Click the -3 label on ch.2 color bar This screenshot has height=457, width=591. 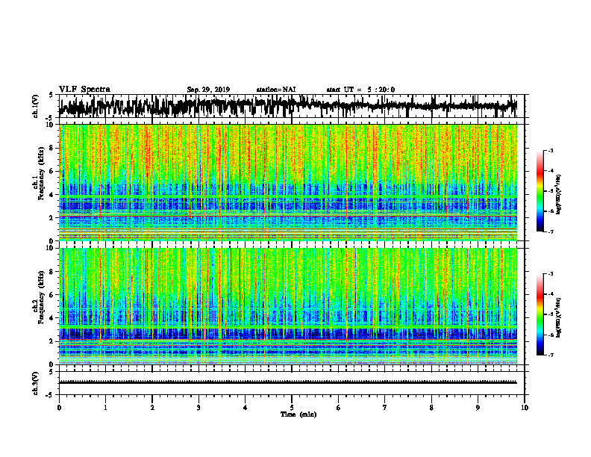coord(551,274)
